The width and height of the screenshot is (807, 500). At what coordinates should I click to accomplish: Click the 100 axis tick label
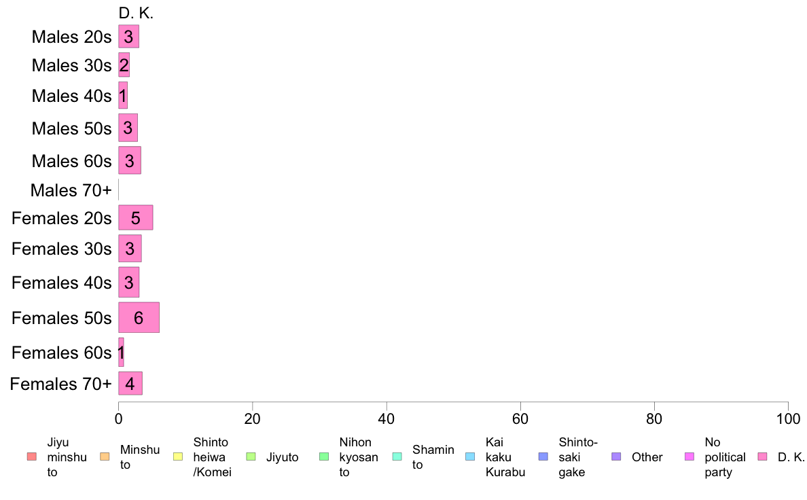click(x=788, y=418)
